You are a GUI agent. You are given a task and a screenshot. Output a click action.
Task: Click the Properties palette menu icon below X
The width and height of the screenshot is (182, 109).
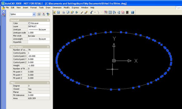[4, 15]
